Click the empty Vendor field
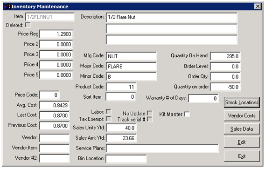The width and height of the screenshot is (265, 169). click(55, 138)
